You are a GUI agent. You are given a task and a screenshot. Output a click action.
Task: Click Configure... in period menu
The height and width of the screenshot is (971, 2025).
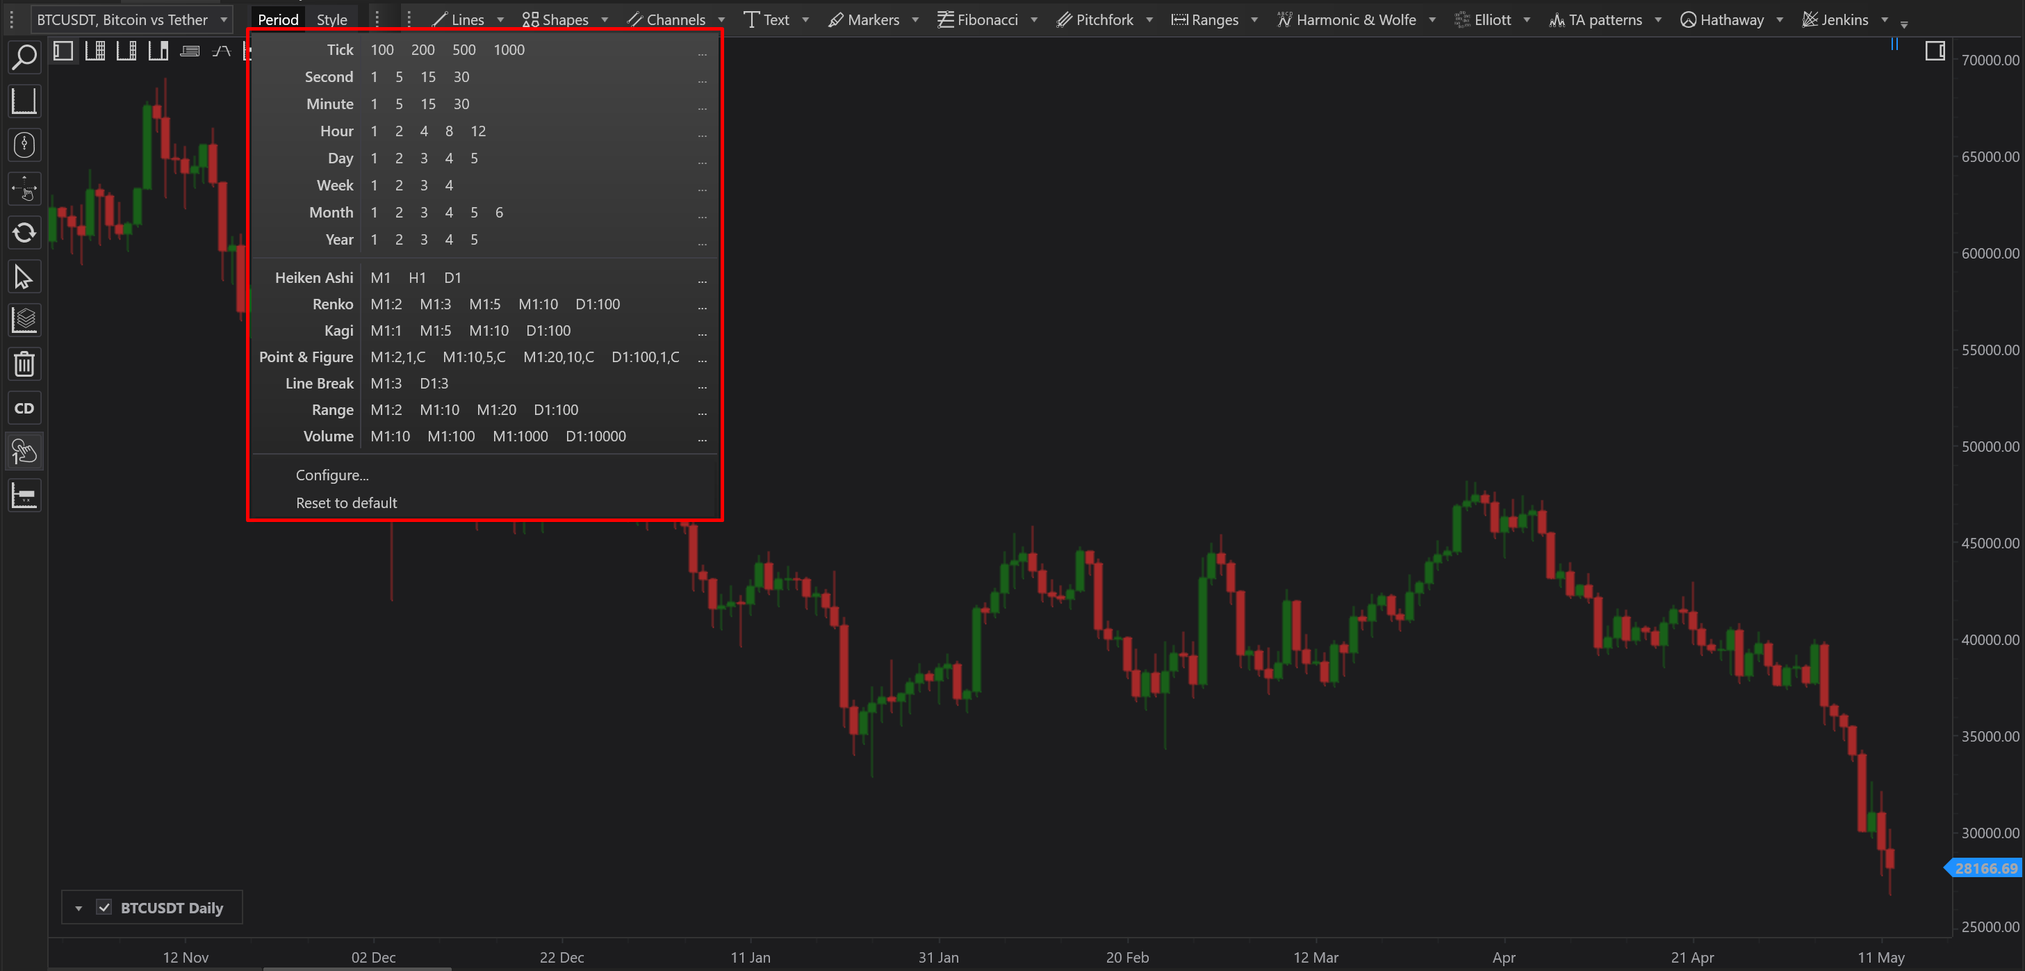point(331,475)
